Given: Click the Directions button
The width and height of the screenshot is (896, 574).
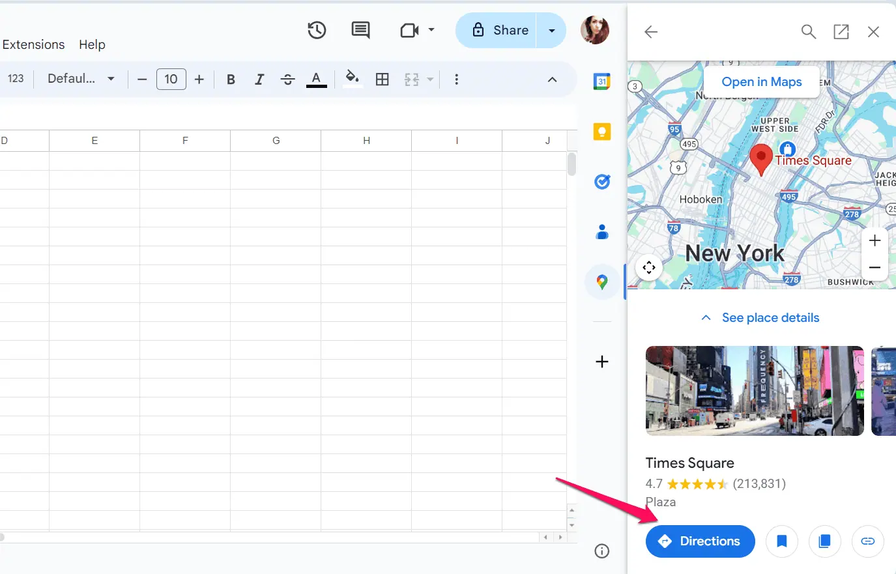Looking at the screenshot, I should pyautogui.click(x=701, y=541).
